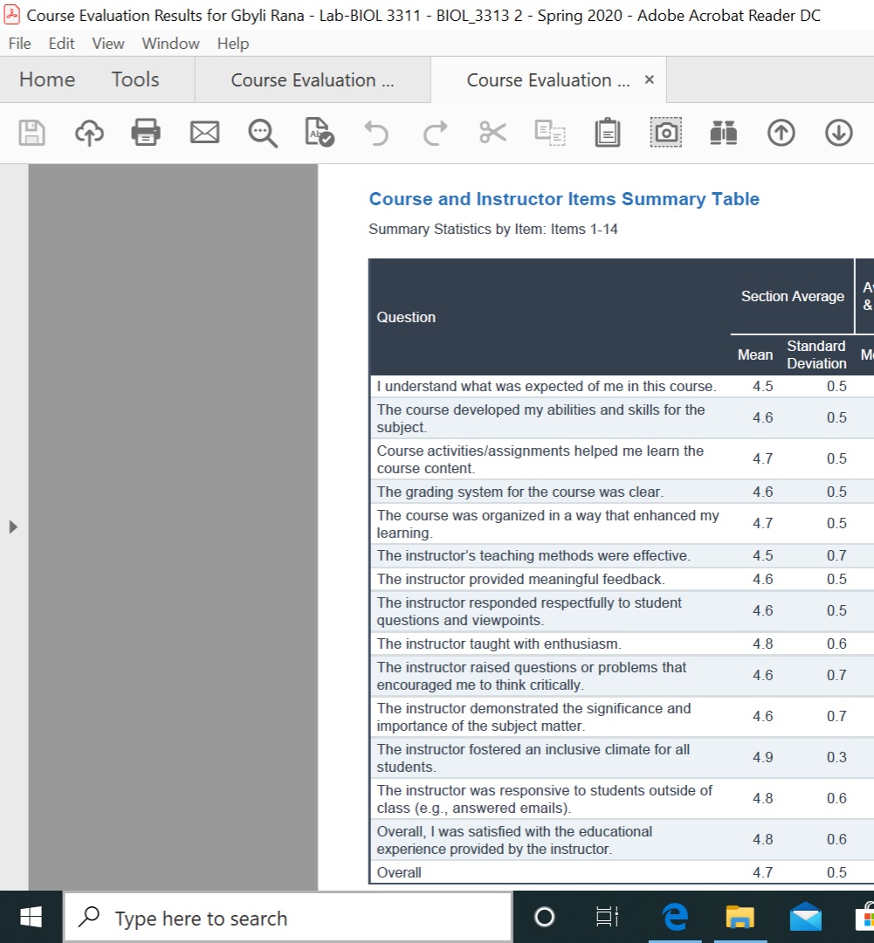Screen dimensions: 874x943
Task: Click 'The instructor raised questions or problems' row
Action: click(x=531, y=676)
